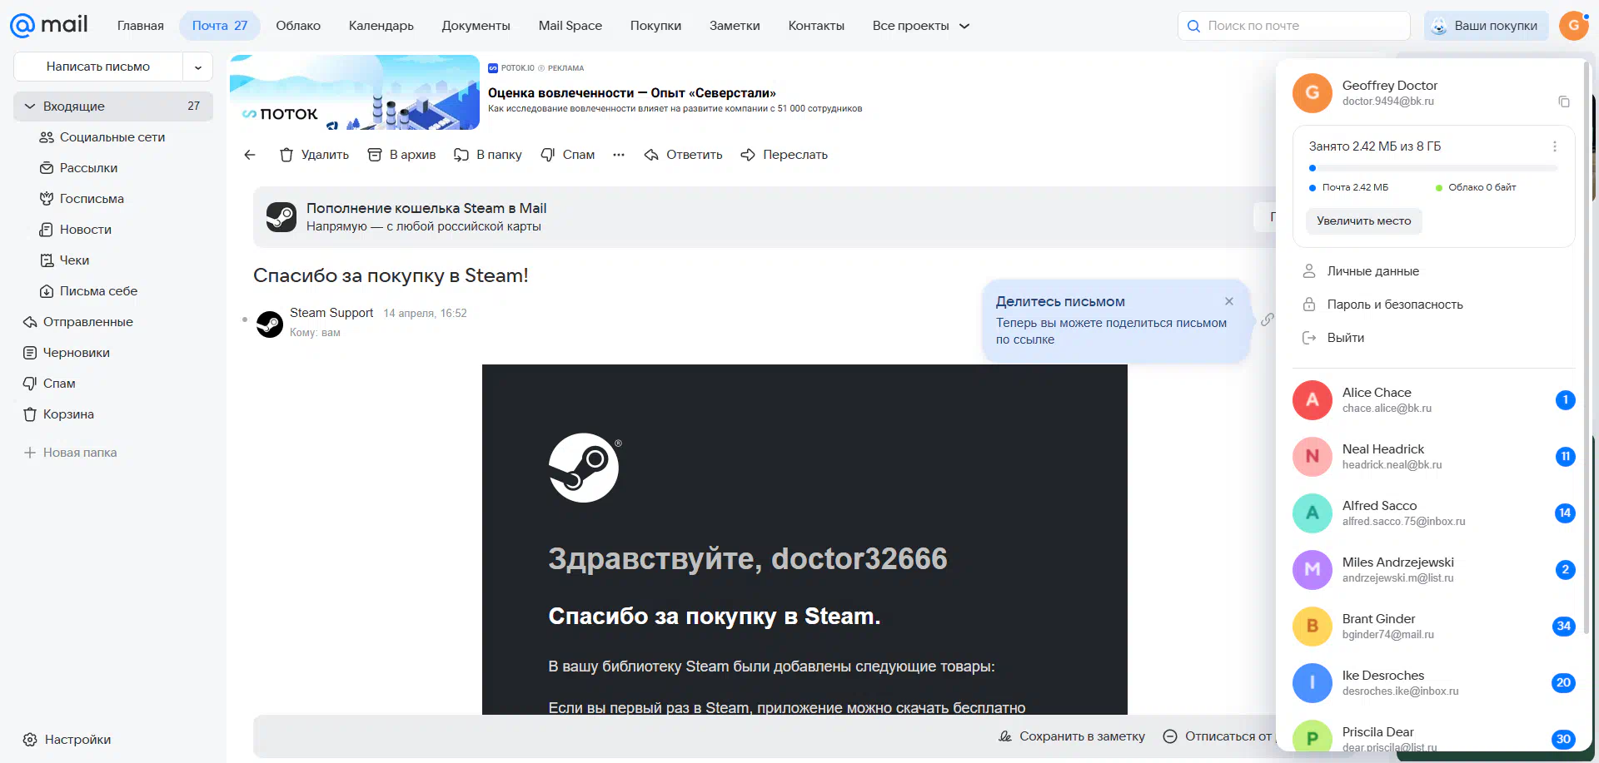The image size is (1599, 763).
Task: Go to the Главная tab
Action: (x=141, y=26)
